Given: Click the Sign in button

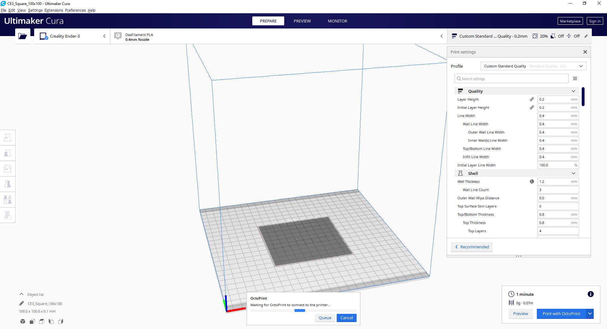Looking at the screenshot, I should point(595,21).
